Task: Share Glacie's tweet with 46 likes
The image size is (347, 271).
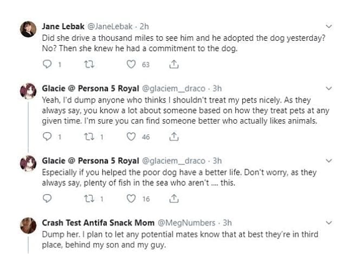Action: click(173, 137)
